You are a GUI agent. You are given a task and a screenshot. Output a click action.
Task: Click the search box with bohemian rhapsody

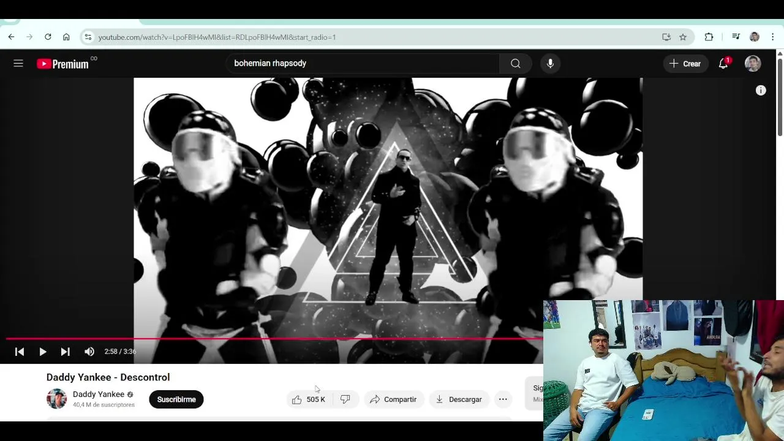[363, 63]
